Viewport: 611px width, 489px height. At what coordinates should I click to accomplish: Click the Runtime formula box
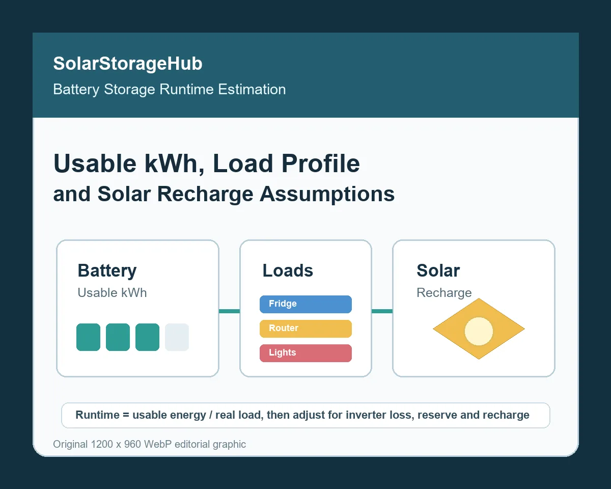tap(305, 415)
